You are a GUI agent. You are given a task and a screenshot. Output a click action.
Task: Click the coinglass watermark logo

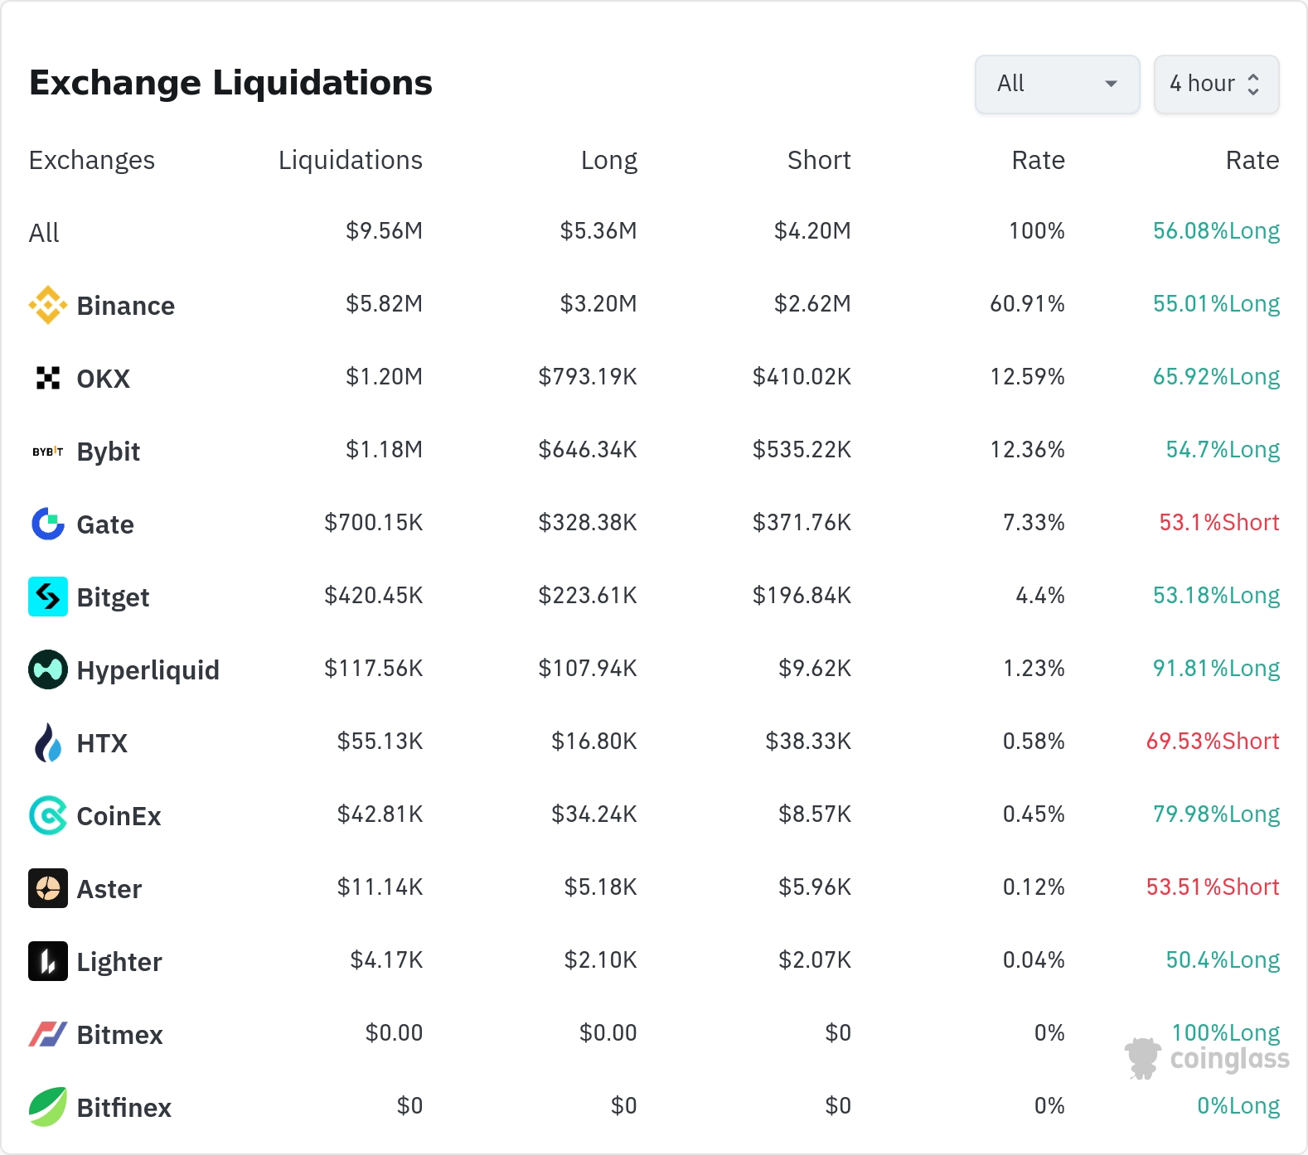[1207, 1059]
